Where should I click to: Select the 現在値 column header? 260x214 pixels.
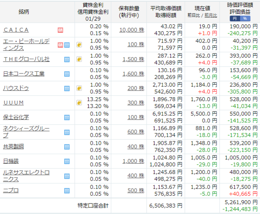[x=202, y=8]
